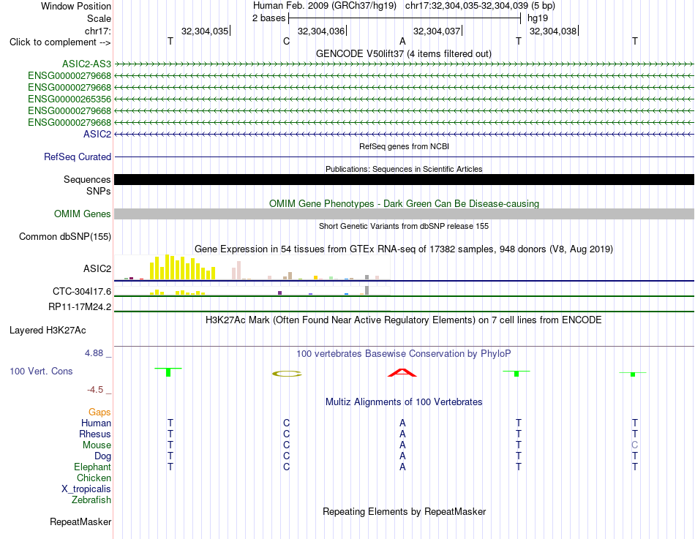Click the ASIC2-AS3 green arrow transcript line
This screenshot has width=695, height=539.
click(x=404, y=64)
